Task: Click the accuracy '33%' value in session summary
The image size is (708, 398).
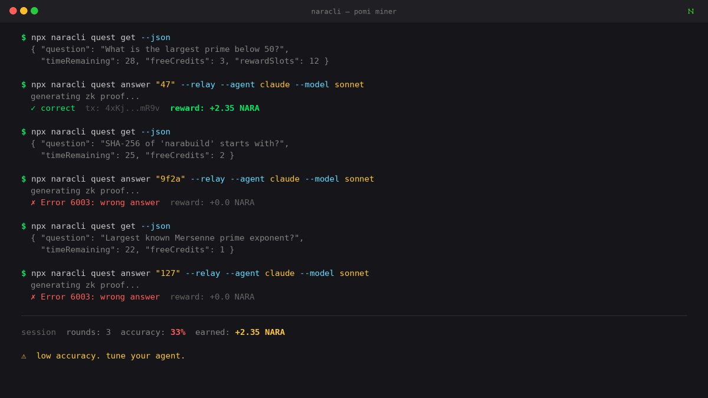Action: pyautogui.click(x=178, y=332)
